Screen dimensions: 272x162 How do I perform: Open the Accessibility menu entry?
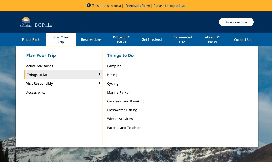36,92
